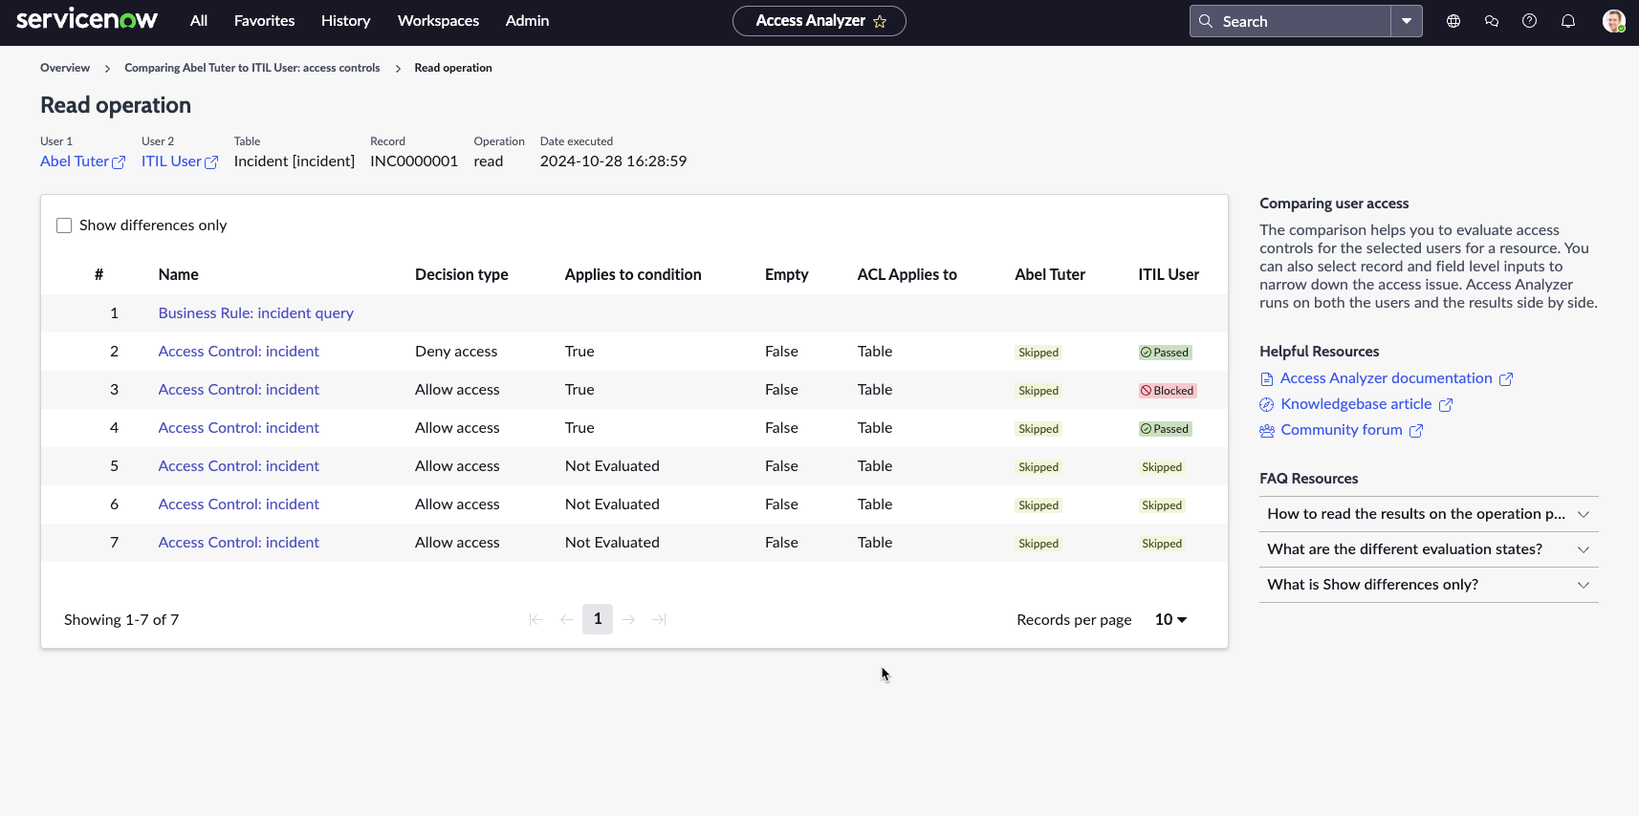Open the Workspaces menu
This screenshot has height=816, width=1639.
pyautogui.click(x=438, y=21)
